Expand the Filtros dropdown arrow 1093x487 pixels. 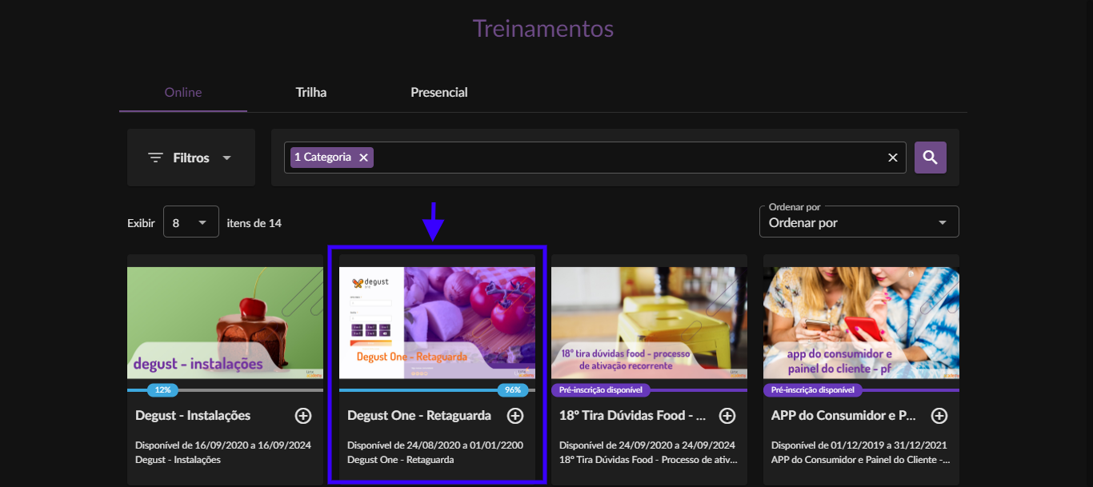tap(226, 158)
